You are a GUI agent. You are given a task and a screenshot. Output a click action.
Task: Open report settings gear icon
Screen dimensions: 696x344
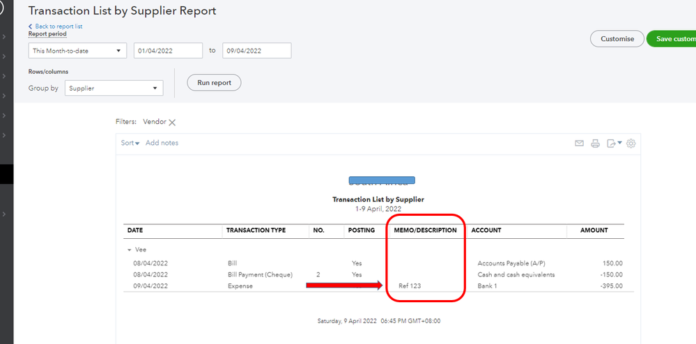tap(631, 143)
